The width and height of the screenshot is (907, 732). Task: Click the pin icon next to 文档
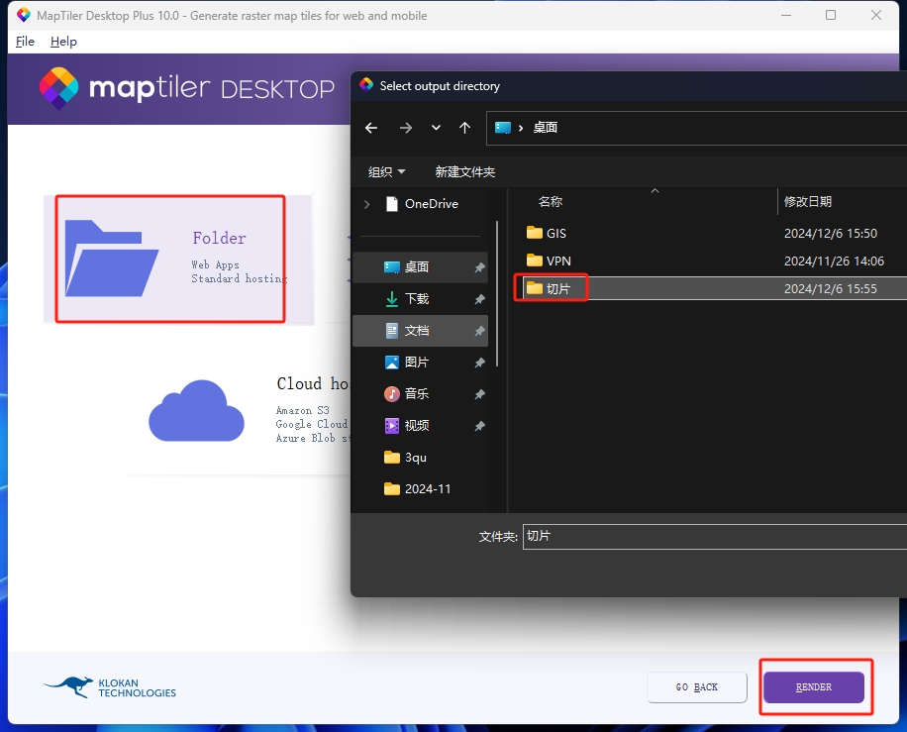[479, 331]
